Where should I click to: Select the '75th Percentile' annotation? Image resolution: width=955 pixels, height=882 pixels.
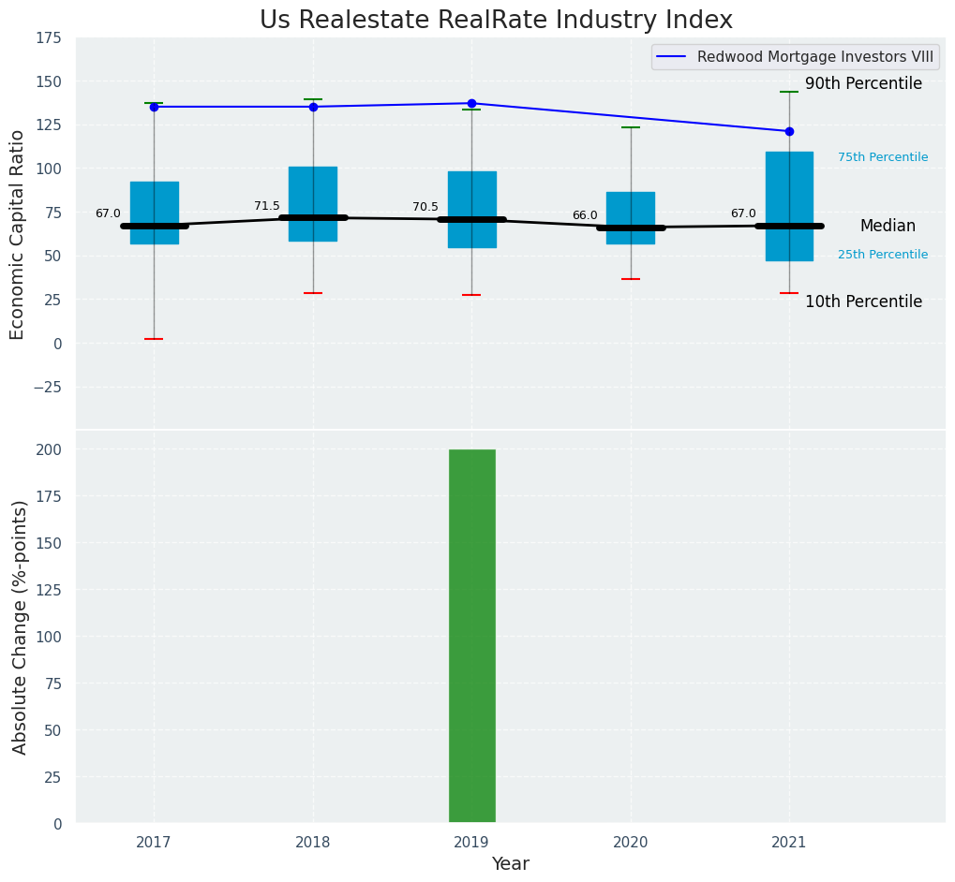883,157
